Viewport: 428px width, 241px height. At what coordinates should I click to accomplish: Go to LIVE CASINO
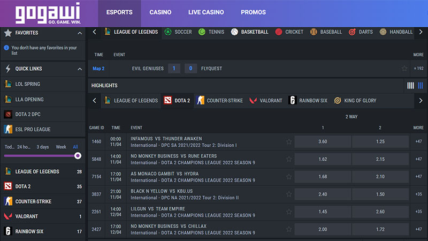click(x=206, y=12)
